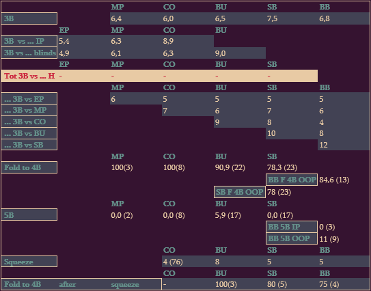Select the value 84,6 (13)

(x=334, y=180)
